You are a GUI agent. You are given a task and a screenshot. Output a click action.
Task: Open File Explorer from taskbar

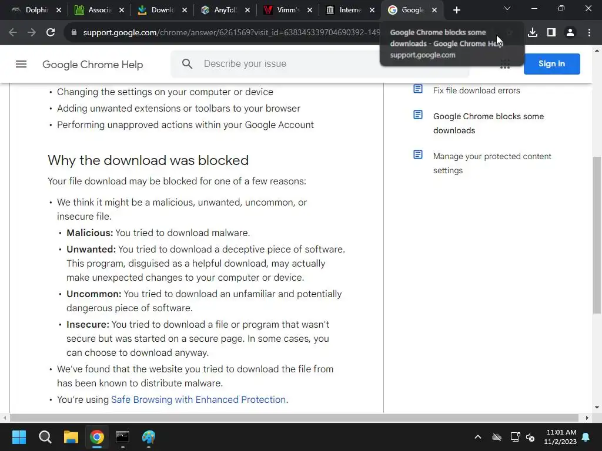(x=71, y=437)
